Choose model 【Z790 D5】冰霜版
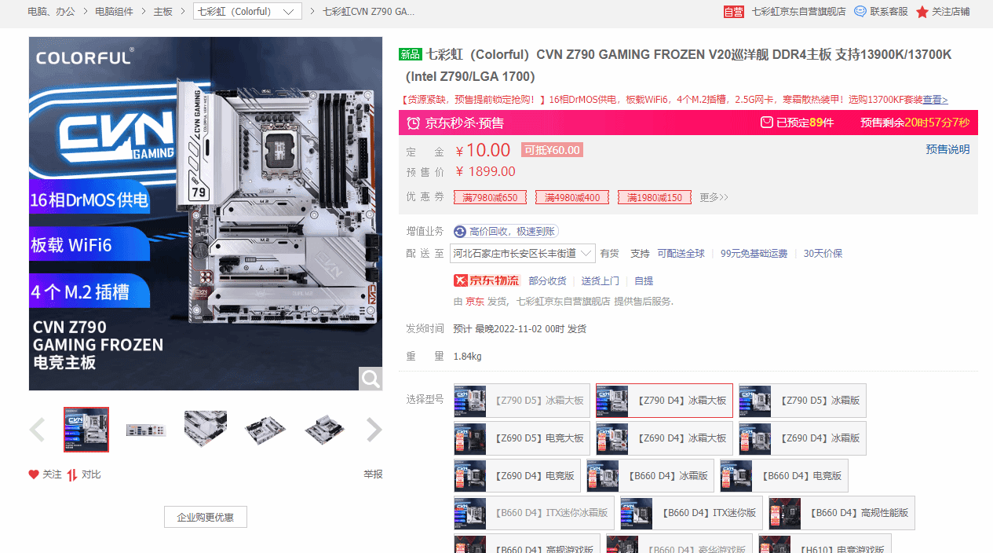 (802, 401)
